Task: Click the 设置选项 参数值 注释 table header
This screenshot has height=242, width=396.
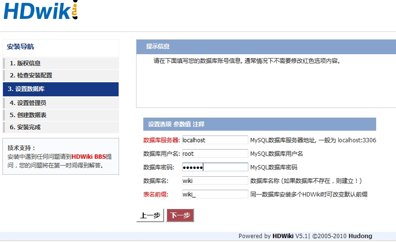Action: [176, 124]
